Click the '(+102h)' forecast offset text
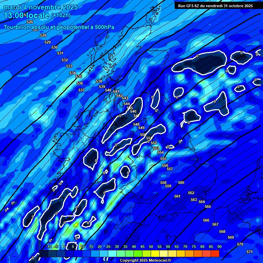 pyautogui.click(x=61, y=15)
